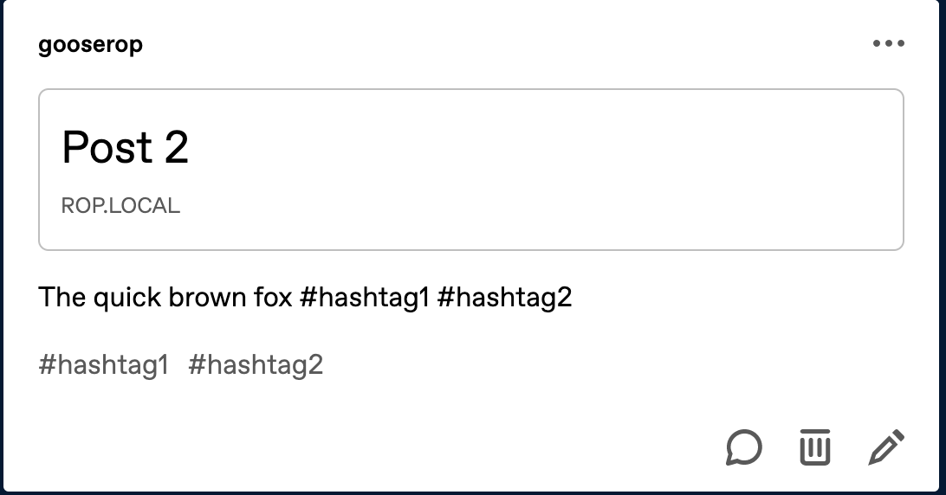The height and width of the screenshot is (495, 946).
Task: Click the word "quick" in the post body
Action: point(126,298)
